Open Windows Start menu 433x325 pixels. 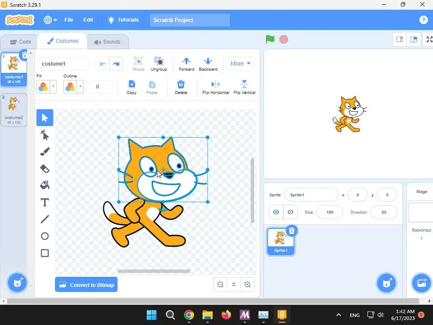(x=152, y=315)
